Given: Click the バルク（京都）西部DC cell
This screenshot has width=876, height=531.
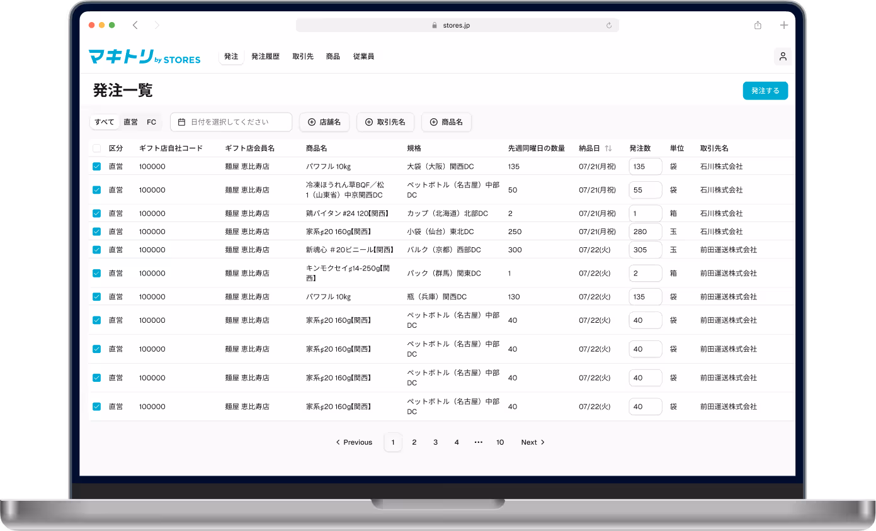Looking at the screenshot, I should click(x=444, y=250).
